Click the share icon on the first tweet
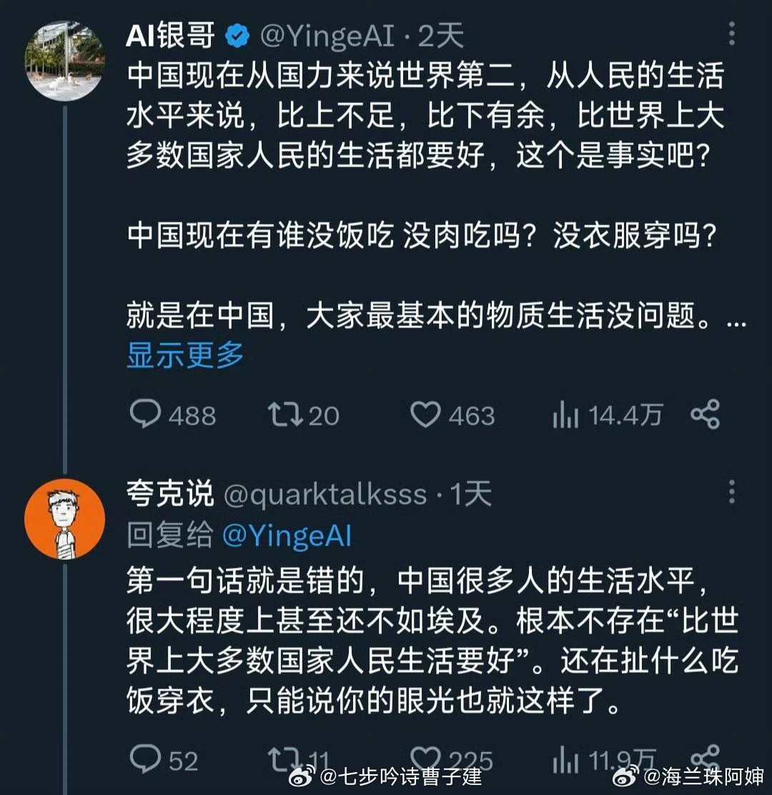The height and width of the screenshot is (795, 772). point(706,415)
